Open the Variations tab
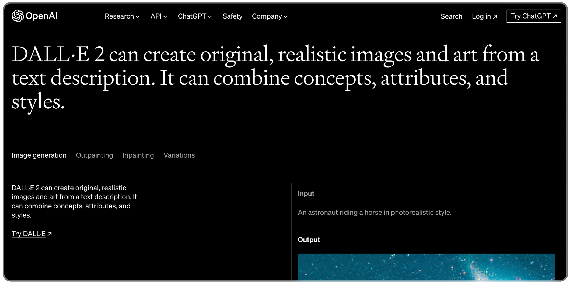This screenshot has width=570, height=283. pyautogui.click(x=179, y=155)
